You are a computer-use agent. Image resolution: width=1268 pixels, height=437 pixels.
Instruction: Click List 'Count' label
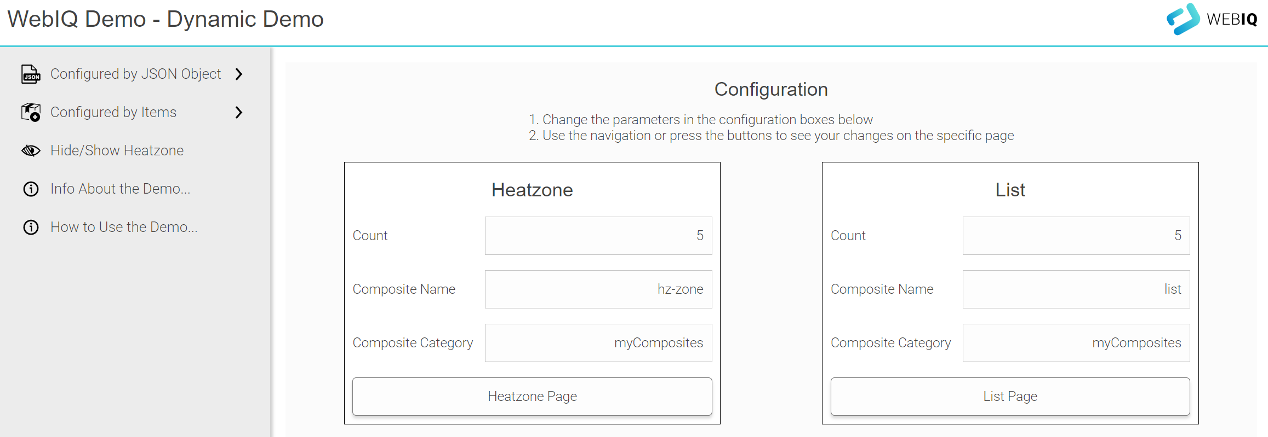point(848,235)
